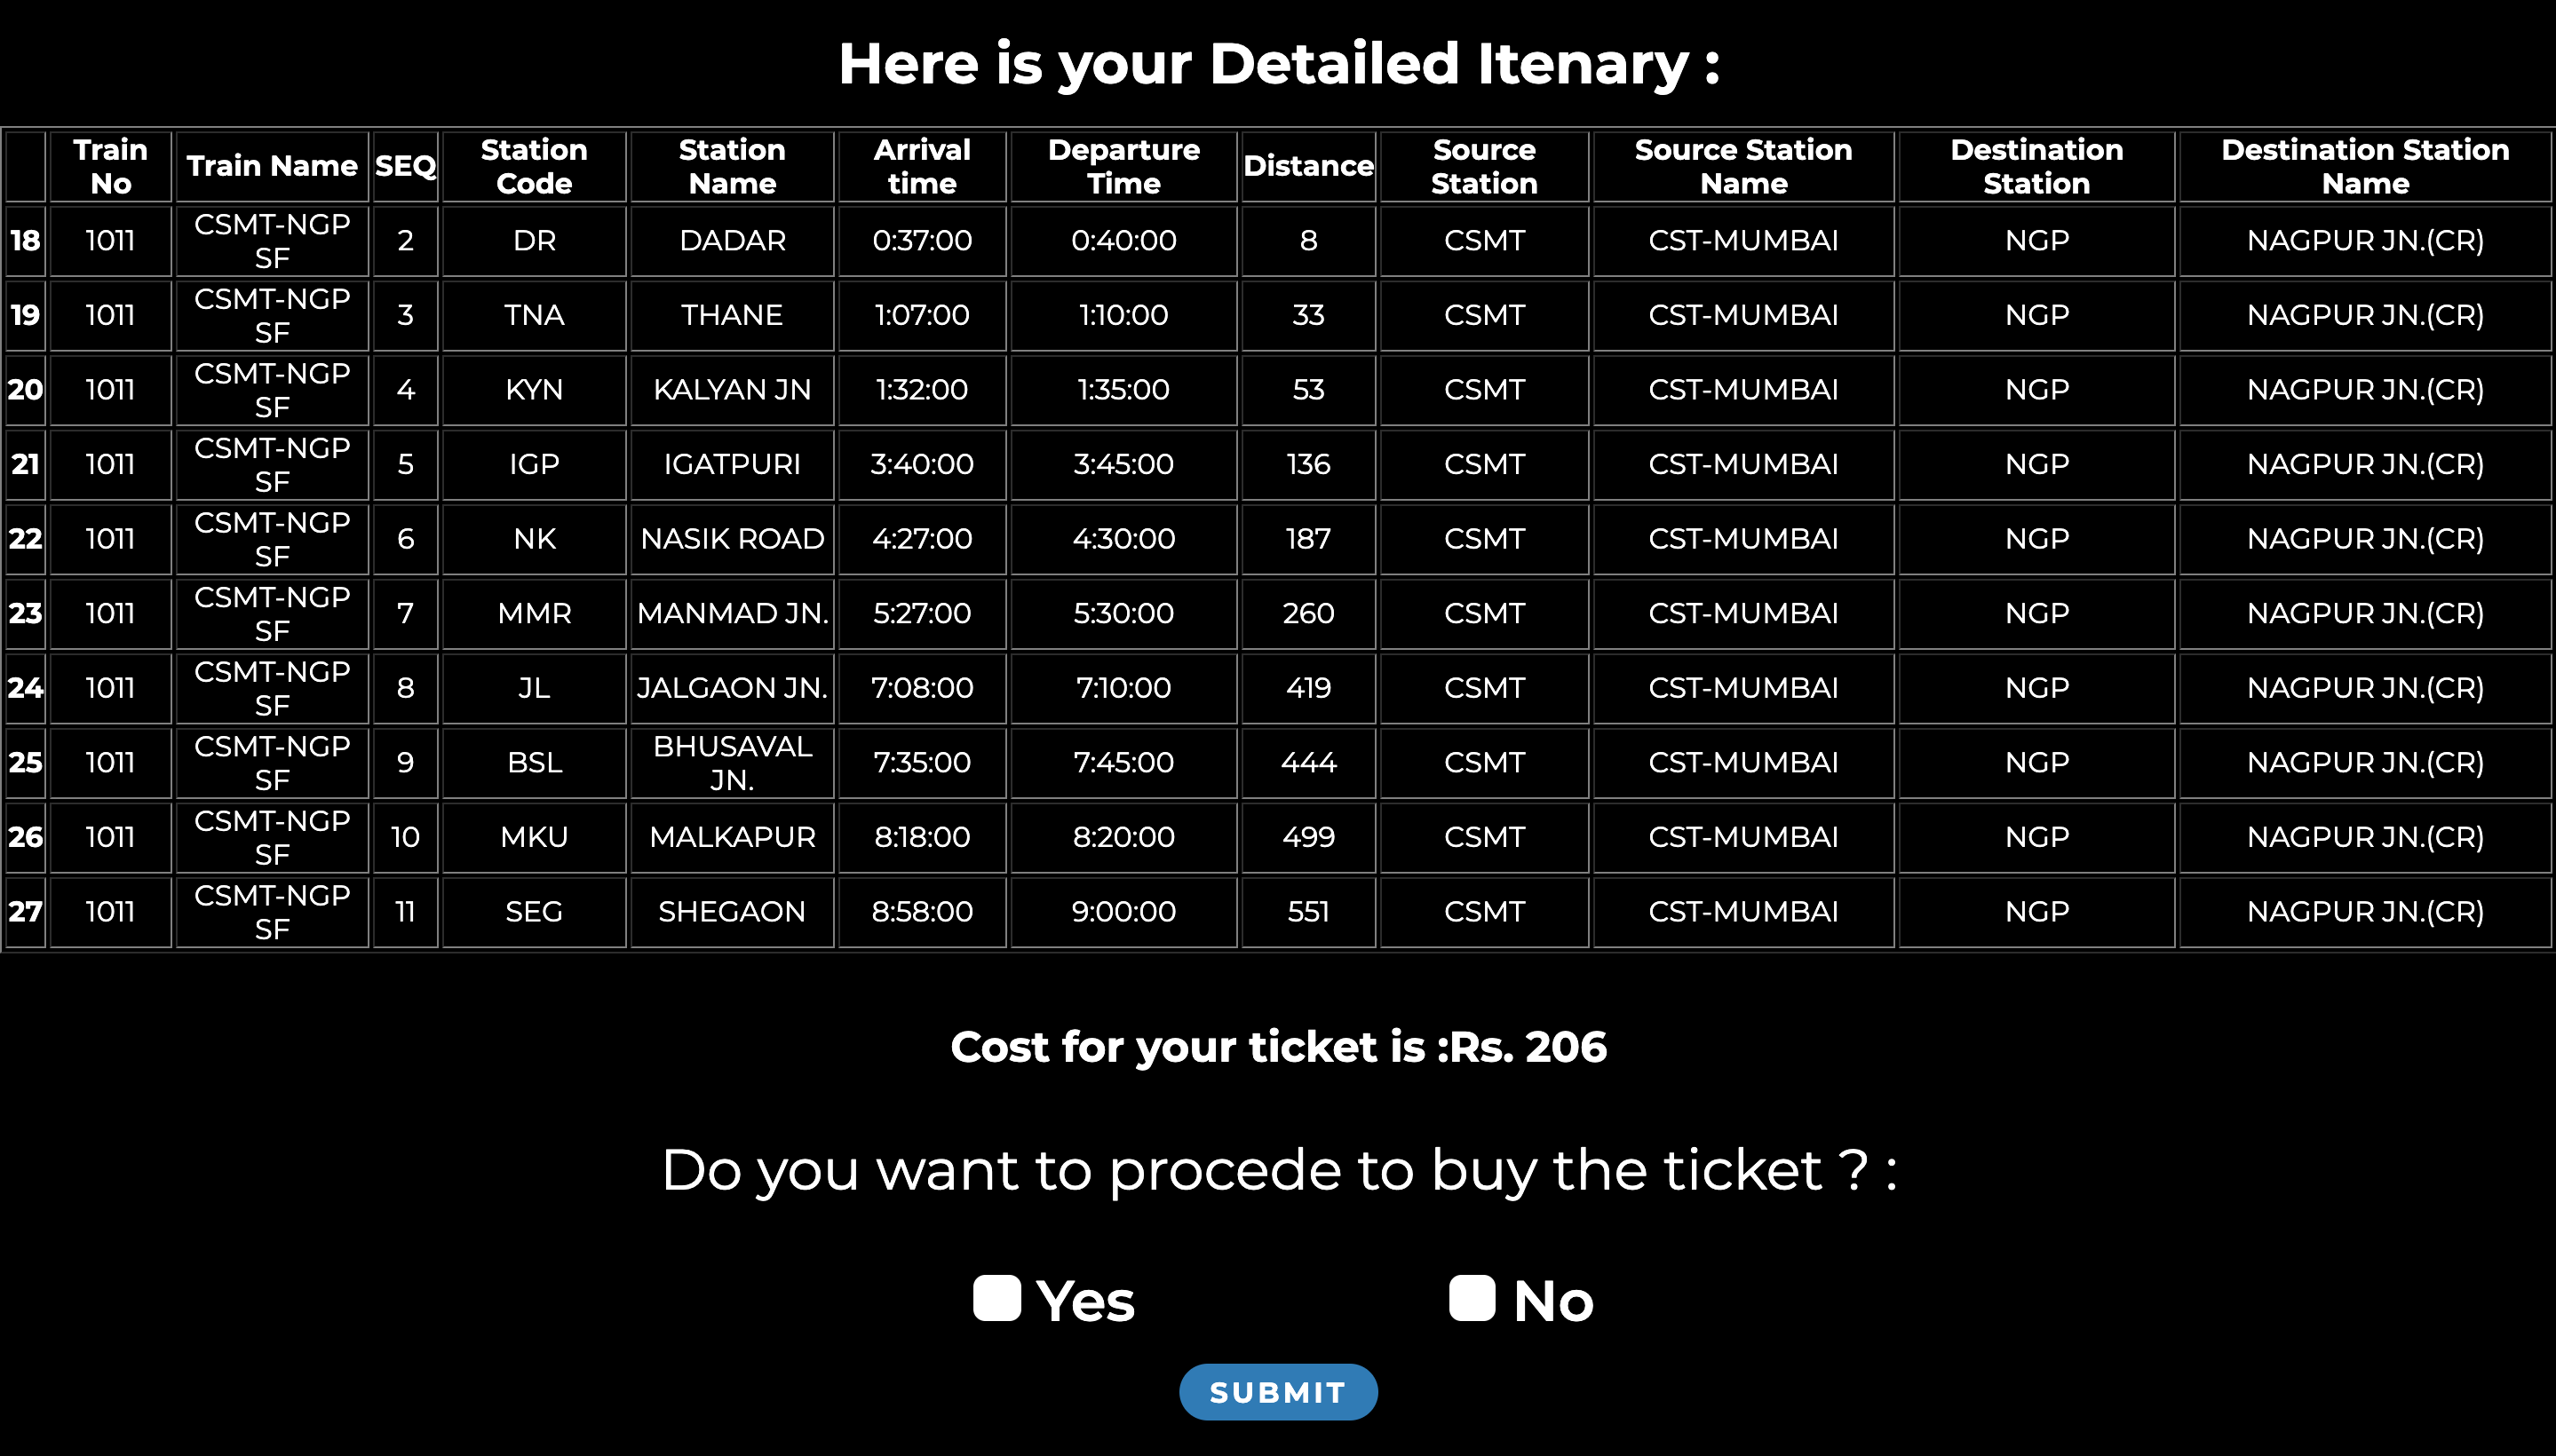Click the THANE station name cell
This screenshot has height=1456, width=2556.
731,315
